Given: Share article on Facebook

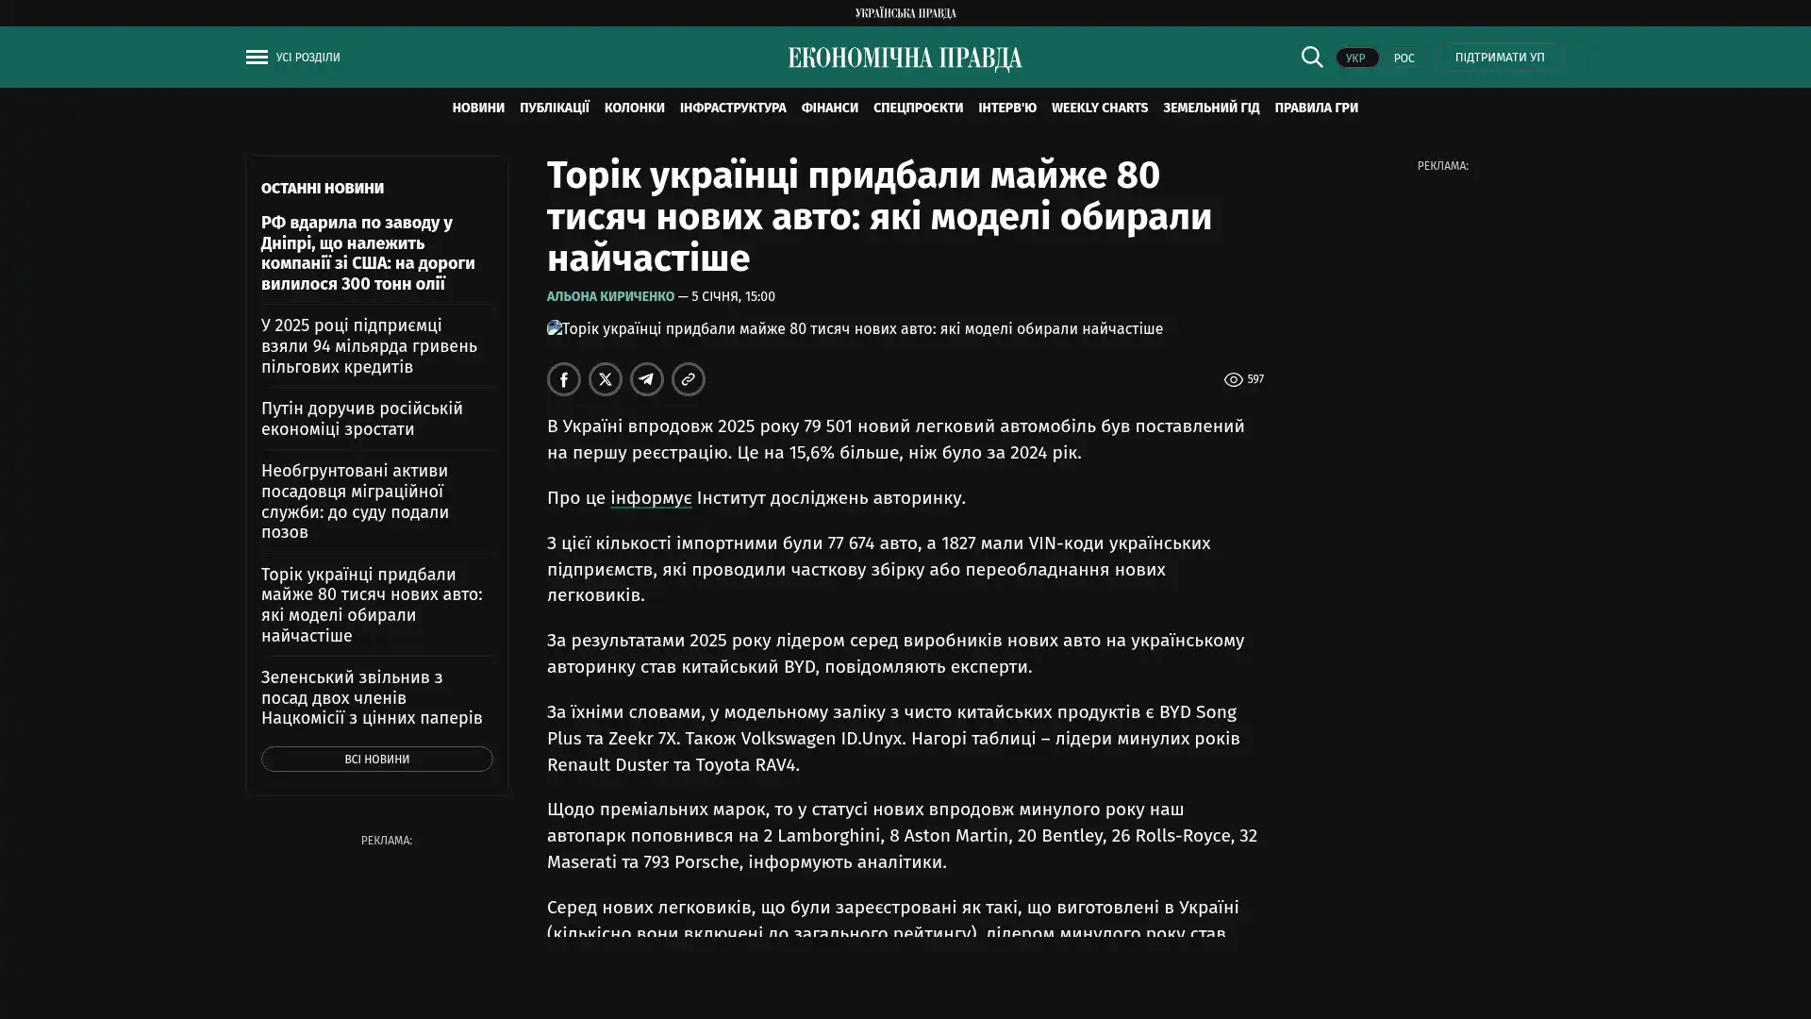Looking at the screenshot, I should coord(563,379).
